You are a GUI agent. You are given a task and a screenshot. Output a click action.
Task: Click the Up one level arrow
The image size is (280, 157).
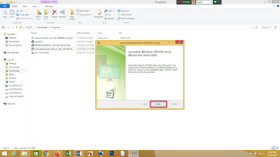coord(17,27)
